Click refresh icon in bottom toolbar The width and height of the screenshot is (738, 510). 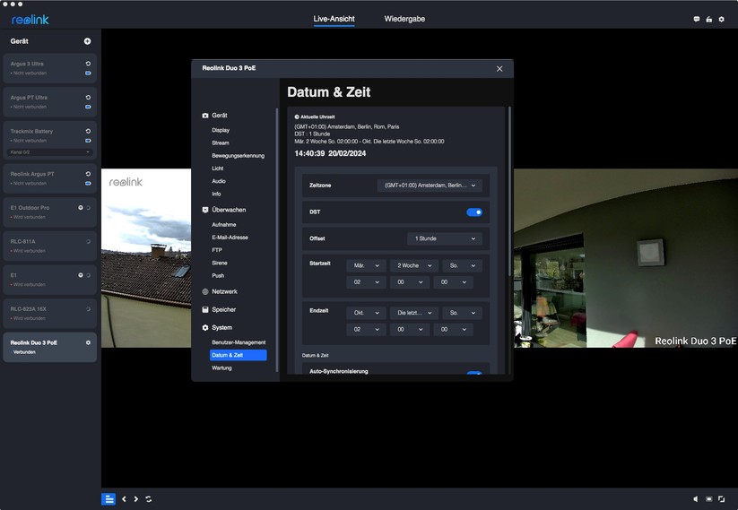click(x=149, y=499)
